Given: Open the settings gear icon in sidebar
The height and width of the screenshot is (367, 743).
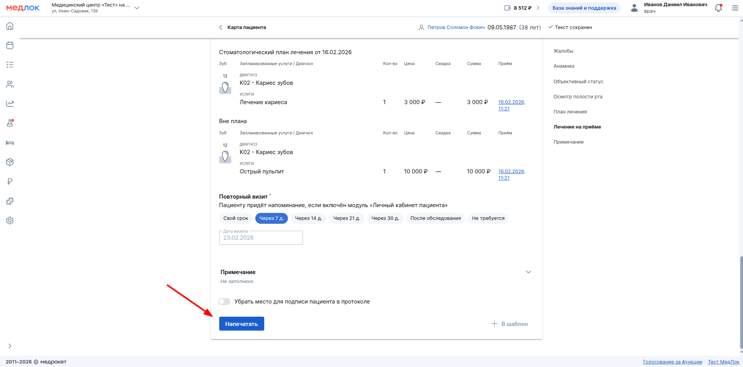Looking at the screenshot, I should pos(10,221).
